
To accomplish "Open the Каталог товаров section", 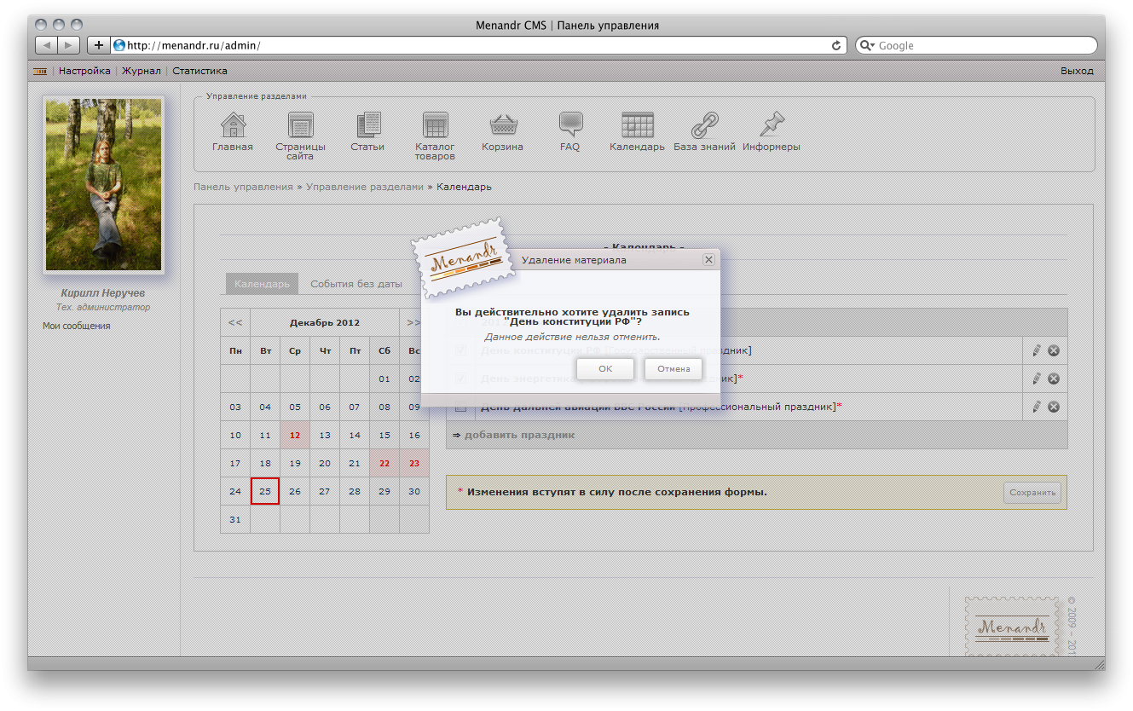I will coord(435,125).
